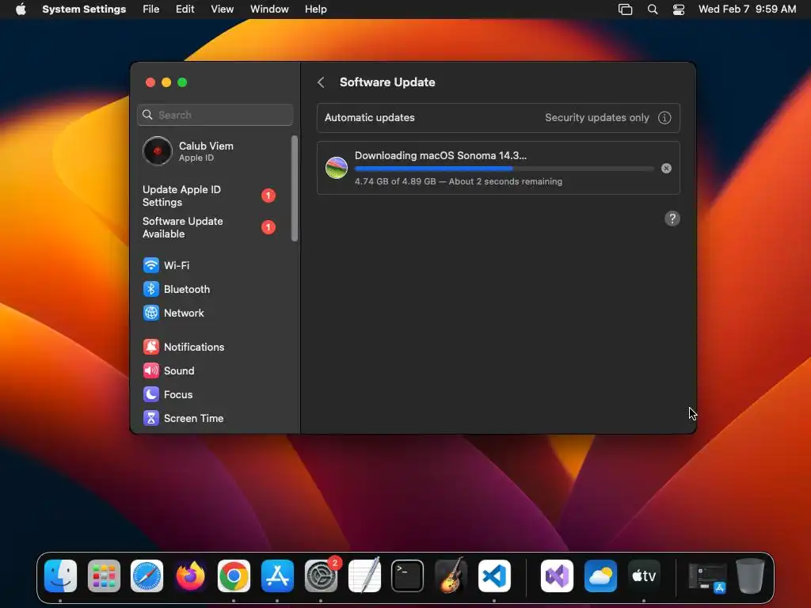Launch Google Chrome from the Dock
The height and width of the screenshot is (608, 811).
(234, 576)
